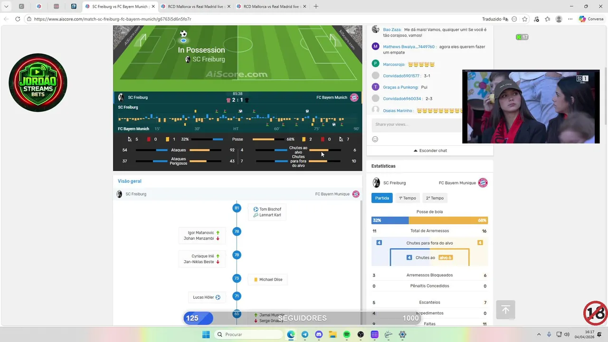This screenshot has height=342, width=608.
Task: Select the Lennart Karl assist entry
Action: pyautogui.click(x=267, y=215)
